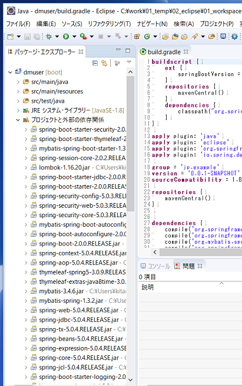This screenshot has width=242, height=386.
Task: Collapse プロジェクトと外部の依存関係 node
Action: click(18, 120)
